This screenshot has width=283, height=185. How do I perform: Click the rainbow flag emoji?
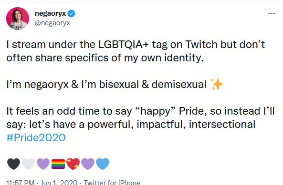58,164
